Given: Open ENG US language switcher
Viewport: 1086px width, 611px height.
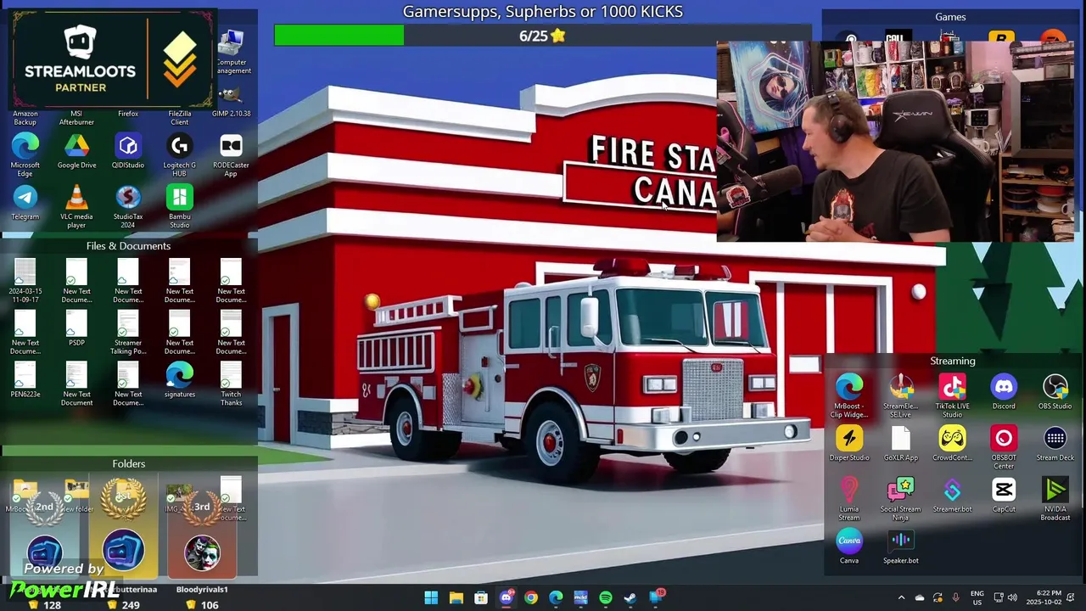Looking at the screenshot, I should click(977, 597).
